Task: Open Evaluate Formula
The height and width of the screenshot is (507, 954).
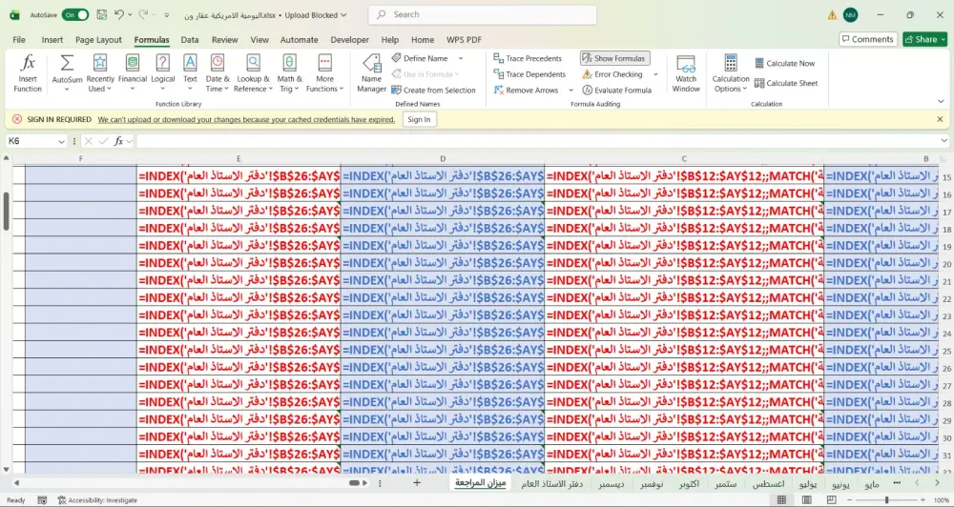Action: pyautogui.click(x=616, y=90)
